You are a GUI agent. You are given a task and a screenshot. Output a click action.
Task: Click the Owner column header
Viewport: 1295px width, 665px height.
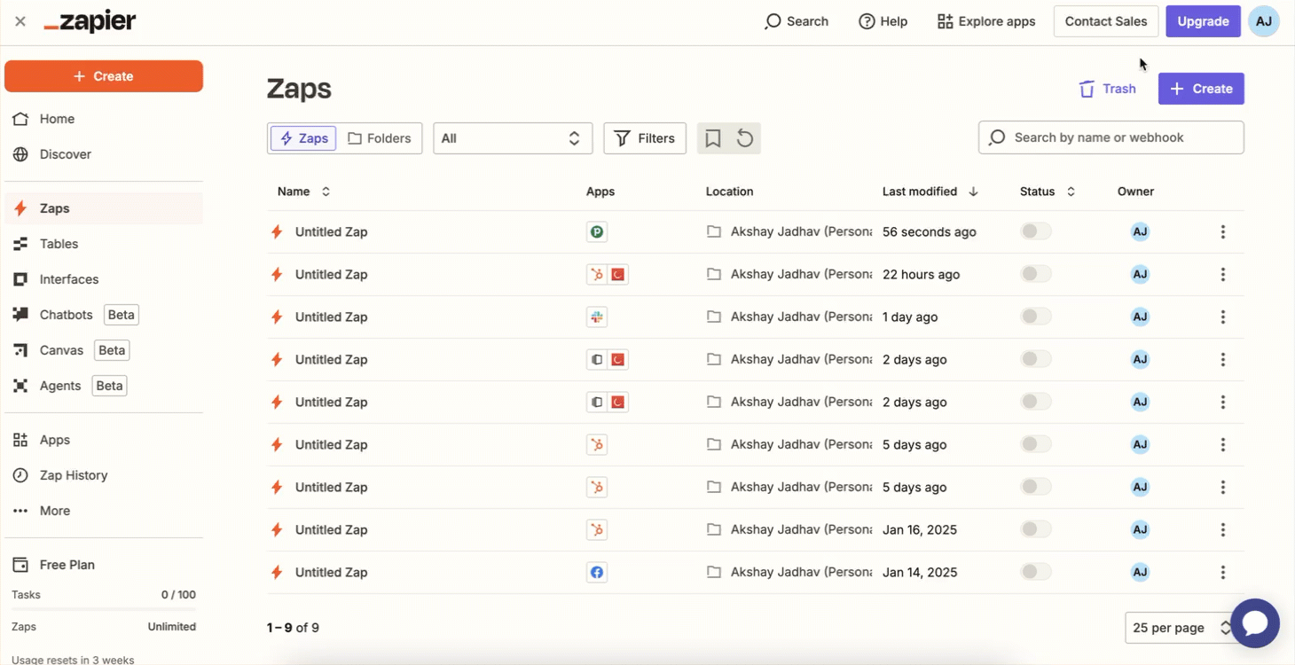[1135, 192]
